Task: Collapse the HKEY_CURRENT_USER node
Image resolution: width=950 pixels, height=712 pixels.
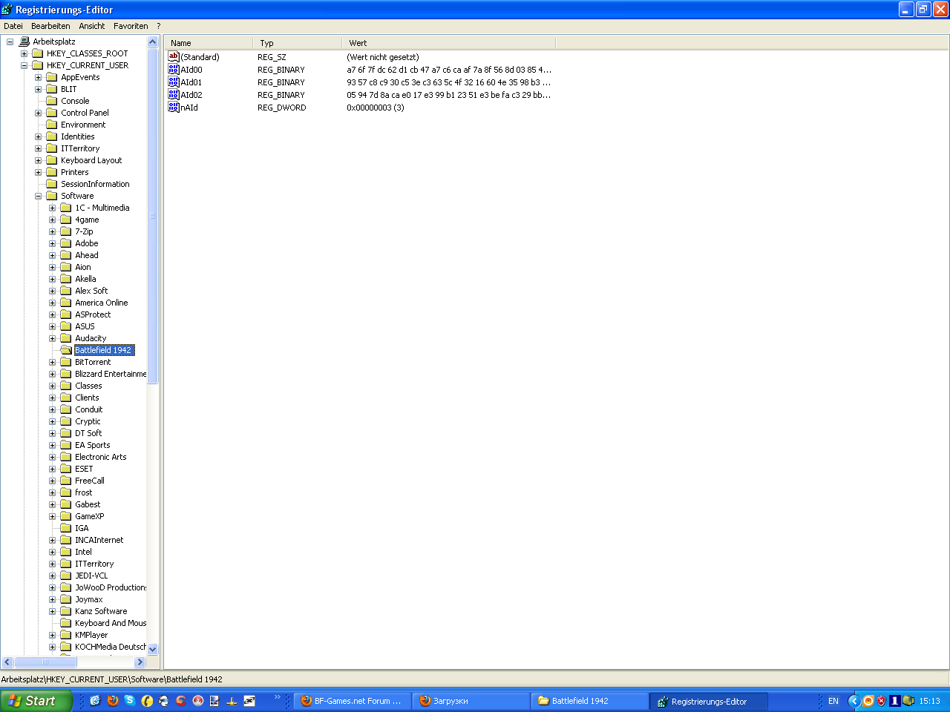Action: (24, 65)
